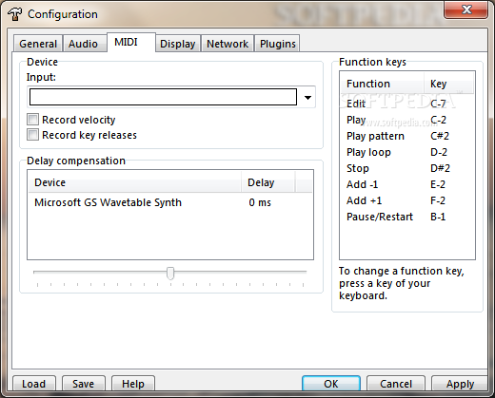Select the Play function row
The height and width of the screenshot is (398, 495).
407,120
